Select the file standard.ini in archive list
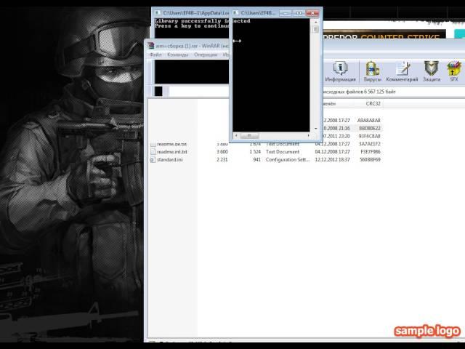 pos(169,160)
